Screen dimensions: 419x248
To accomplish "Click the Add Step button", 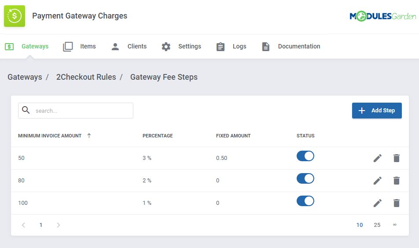I will coord(377,111).
